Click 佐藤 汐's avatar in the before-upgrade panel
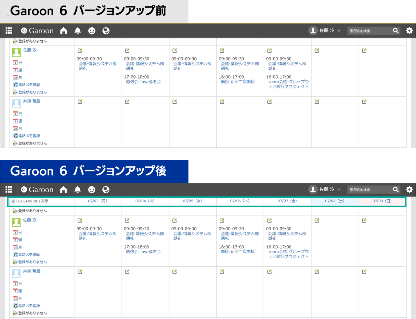Viewport: 416px width, 319px height. point(16,52)
